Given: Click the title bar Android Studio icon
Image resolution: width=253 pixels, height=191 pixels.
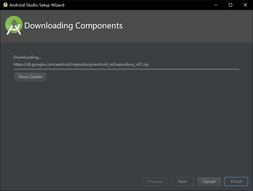Looking at the screenshot, I should click(5, 5).
